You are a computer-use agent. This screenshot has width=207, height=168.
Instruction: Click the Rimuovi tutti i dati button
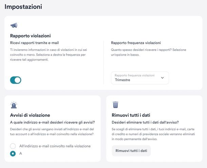[131, 151]
